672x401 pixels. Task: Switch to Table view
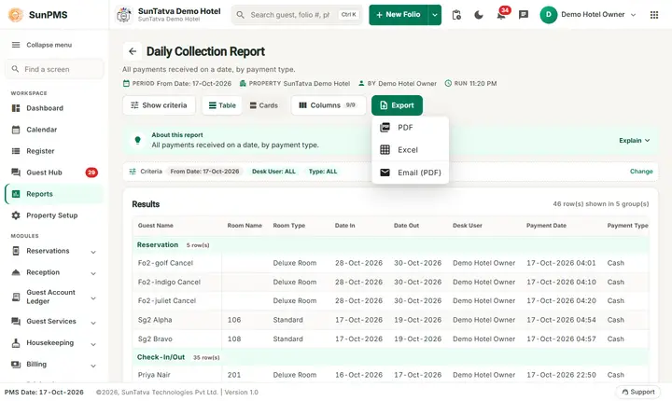click(x=222, y=105)
